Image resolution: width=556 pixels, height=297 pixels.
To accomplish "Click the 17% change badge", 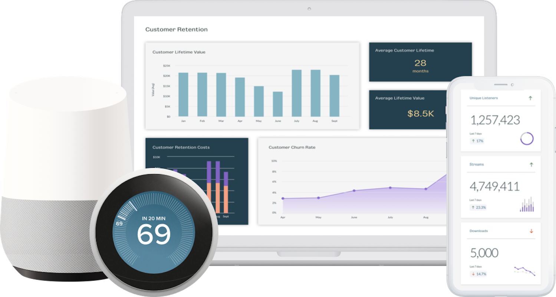I will 477,141.
